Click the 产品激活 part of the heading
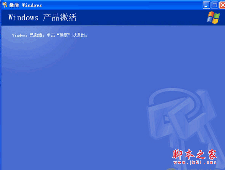Image resolution: width=225 pixels, height=170 pixels. [x=60, y=18]
